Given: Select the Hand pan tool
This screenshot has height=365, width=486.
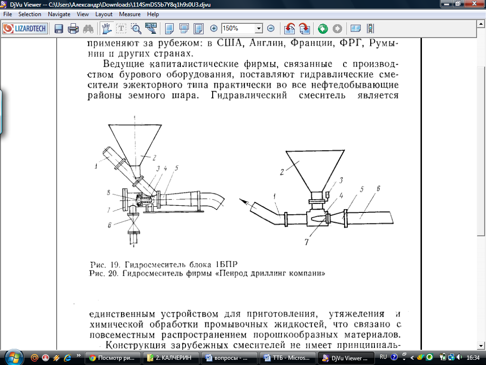Looking at the screenshot, I should click(106, 29).
